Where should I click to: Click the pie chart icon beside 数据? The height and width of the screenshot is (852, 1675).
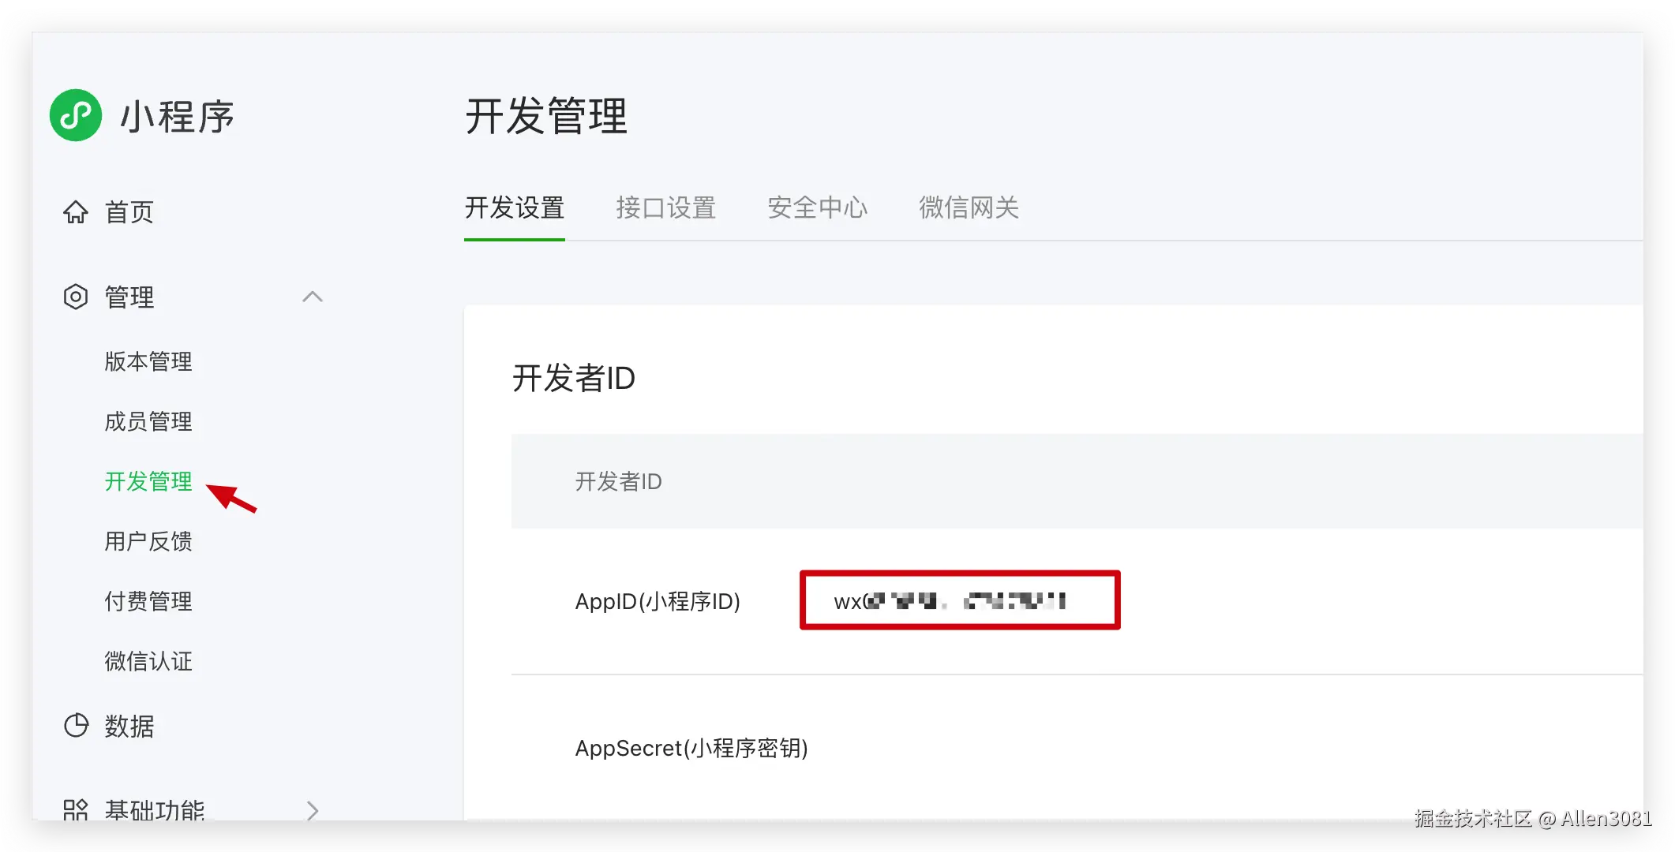[x=76, y=725]
